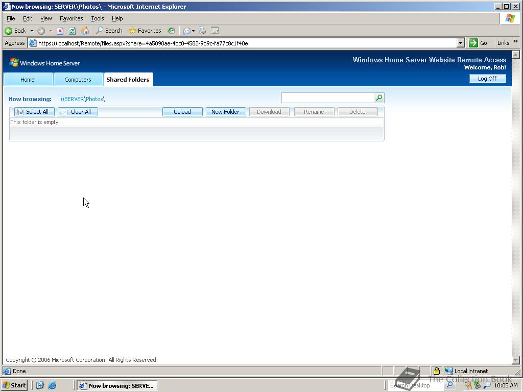The width and height of the screenshot is (523, 392).
Task: Click the 10:05 AM clock
Action: [x=506, y=385]
